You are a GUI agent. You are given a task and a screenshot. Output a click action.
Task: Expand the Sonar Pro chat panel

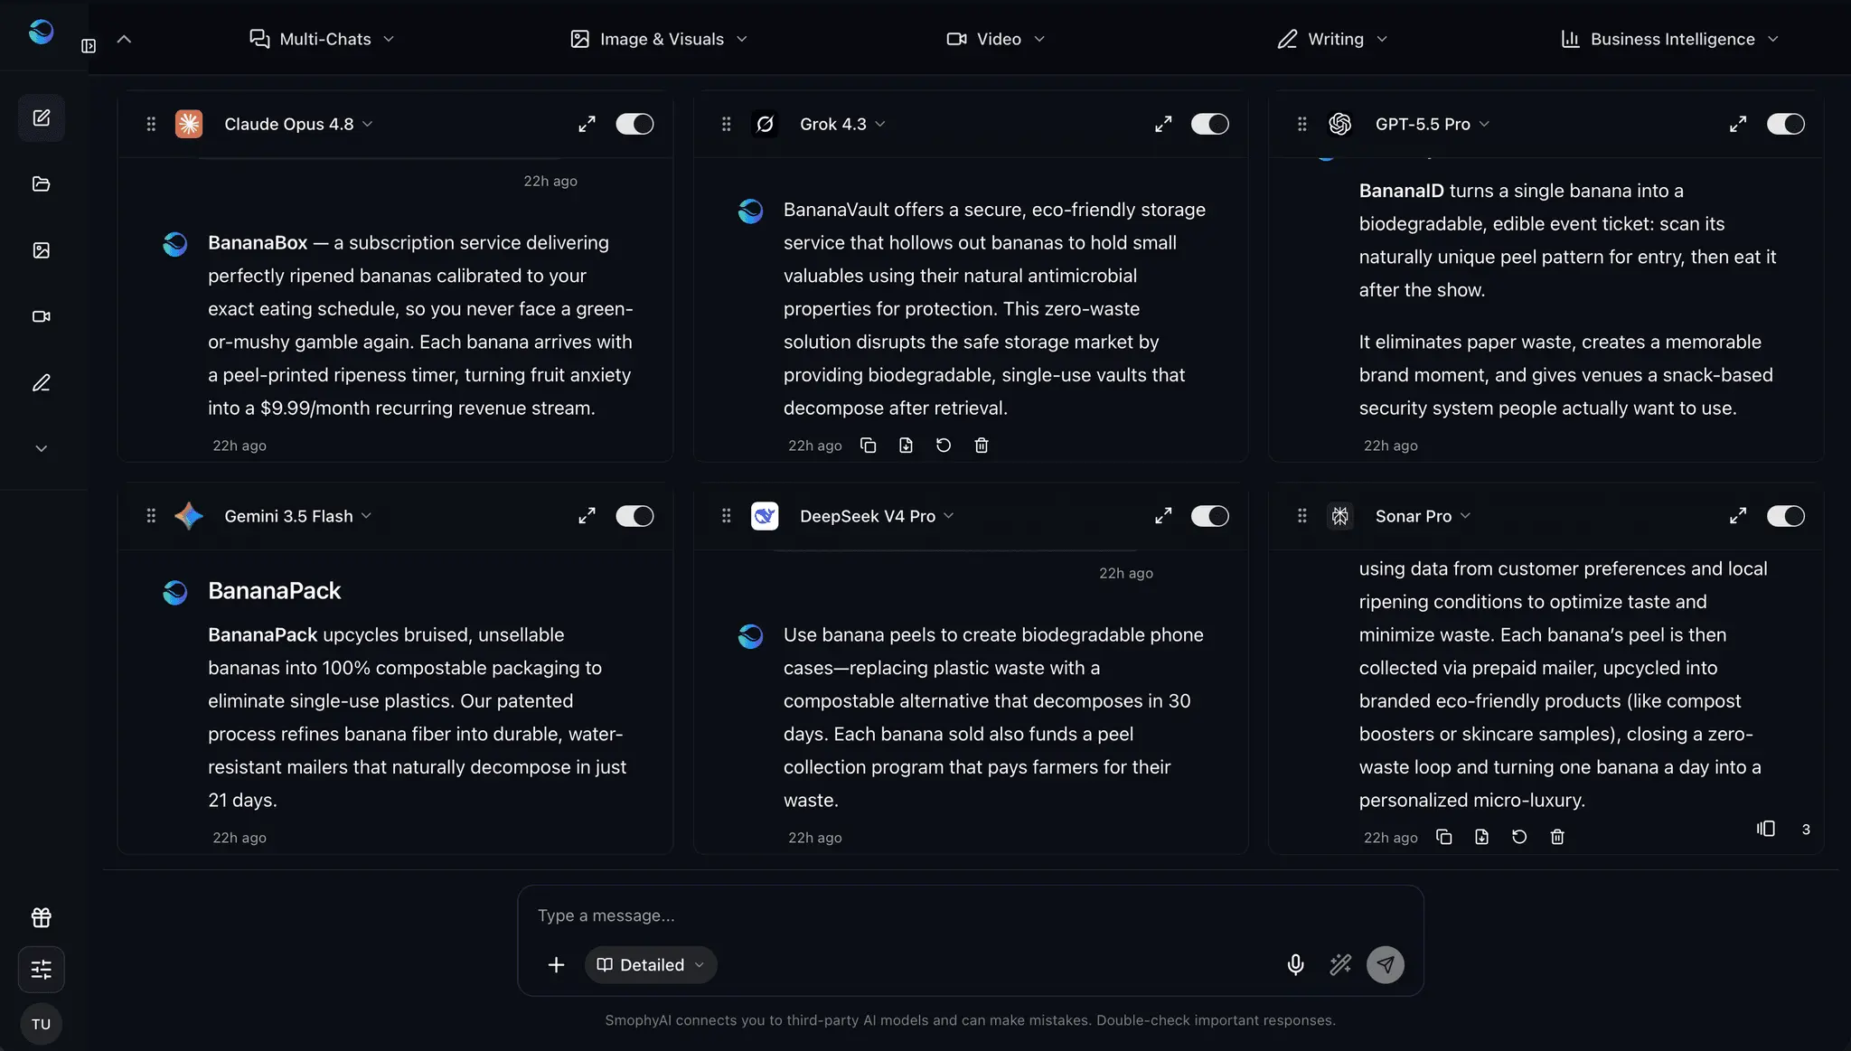coord(1738,516)
